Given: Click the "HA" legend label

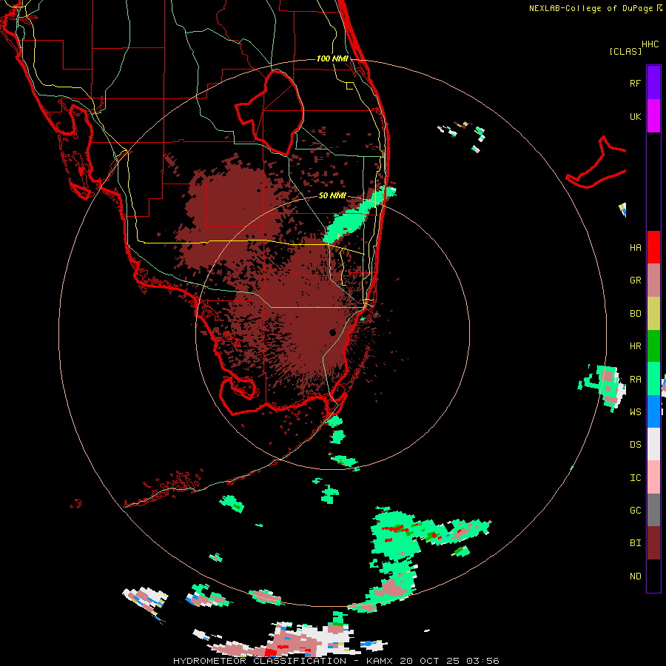Looking at the screenshot, I should [635, 248].
